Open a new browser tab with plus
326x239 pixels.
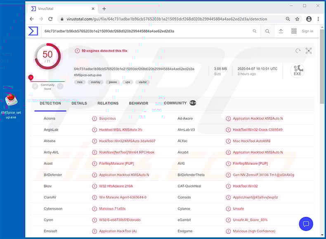[104, 9]
